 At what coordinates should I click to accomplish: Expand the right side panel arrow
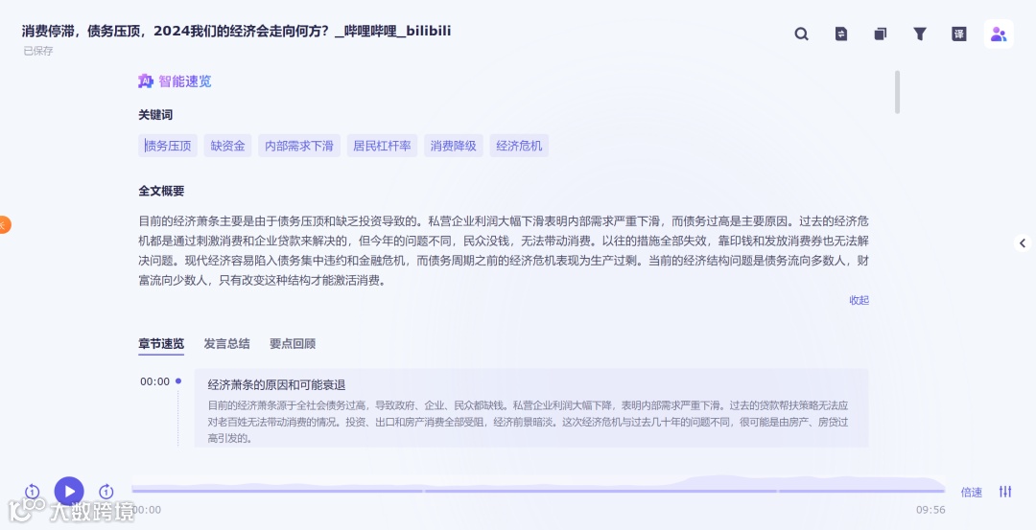pos(1023,242)
